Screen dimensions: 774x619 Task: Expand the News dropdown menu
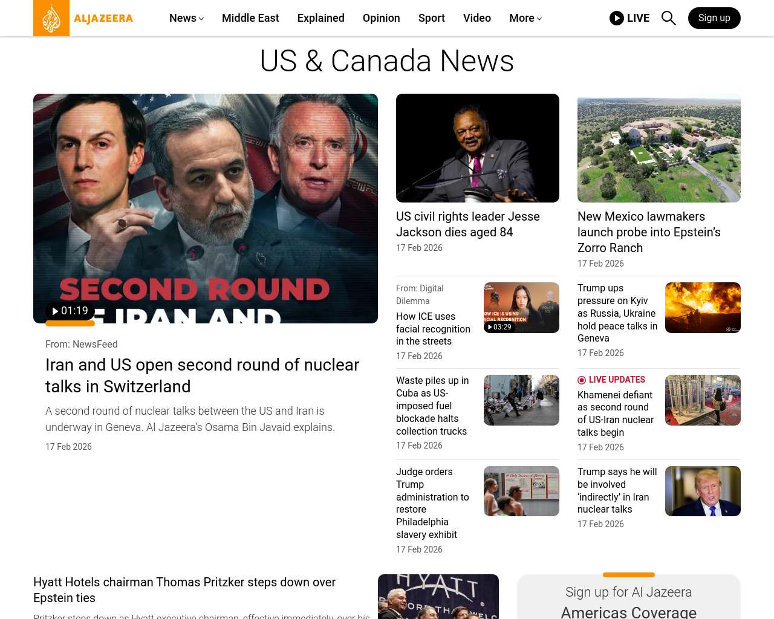[x=186, y=18]
